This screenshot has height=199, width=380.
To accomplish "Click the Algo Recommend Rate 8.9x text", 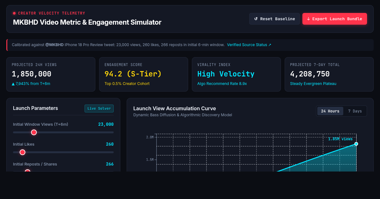I will [222, 84].
